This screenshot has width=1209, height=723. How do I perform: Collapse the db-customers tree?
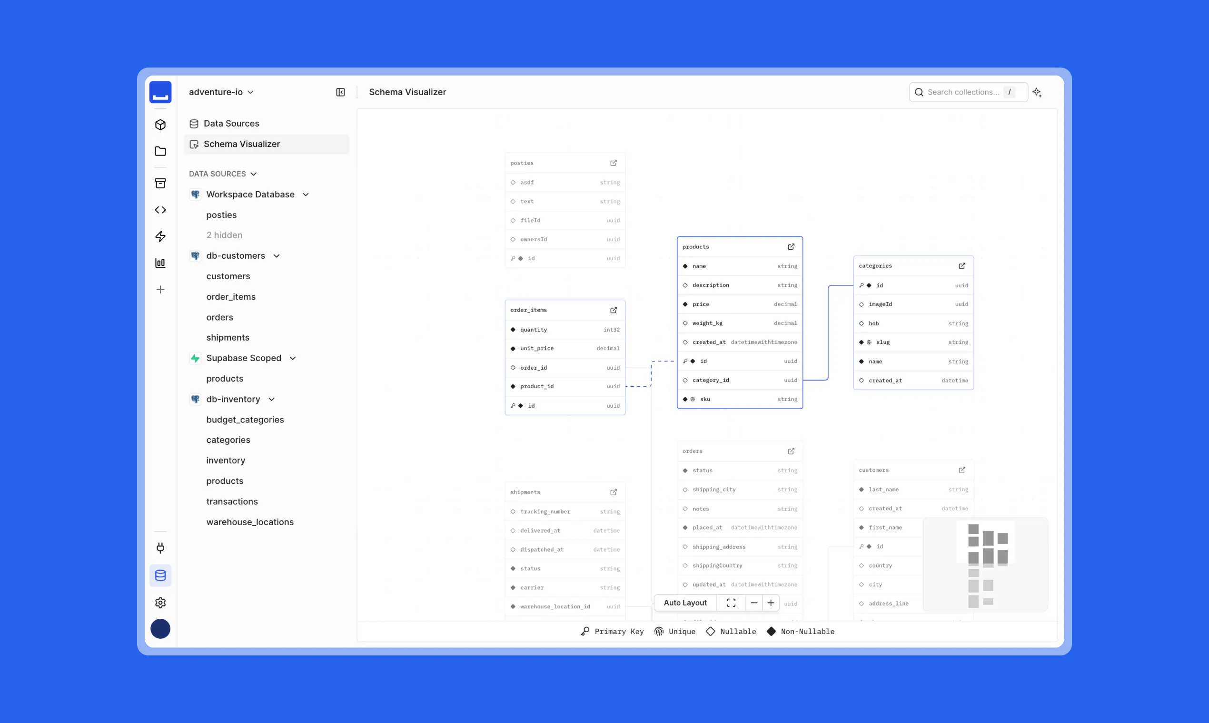(277, 256)
